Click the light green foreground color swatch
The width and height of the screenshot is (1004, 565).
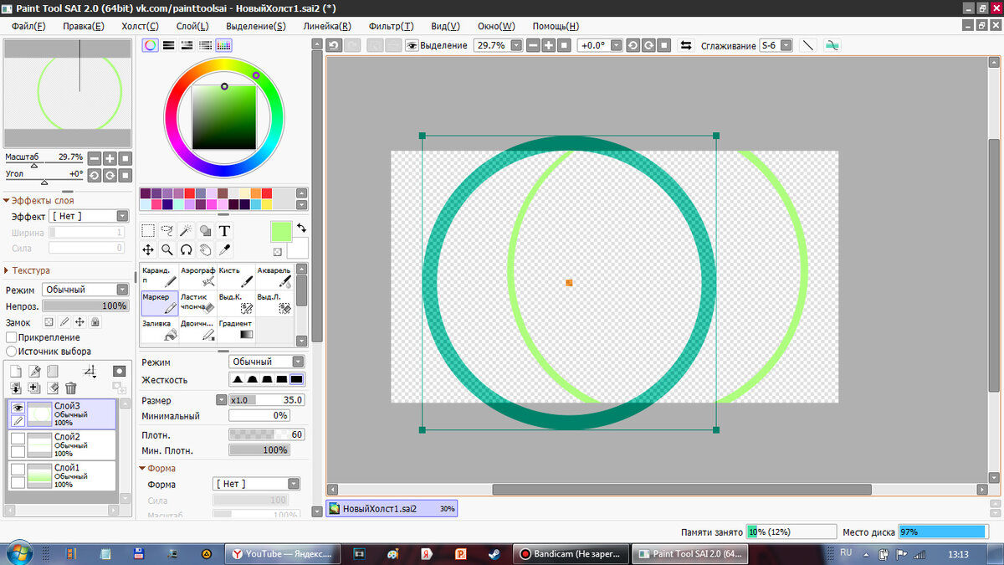coord(281,231)
